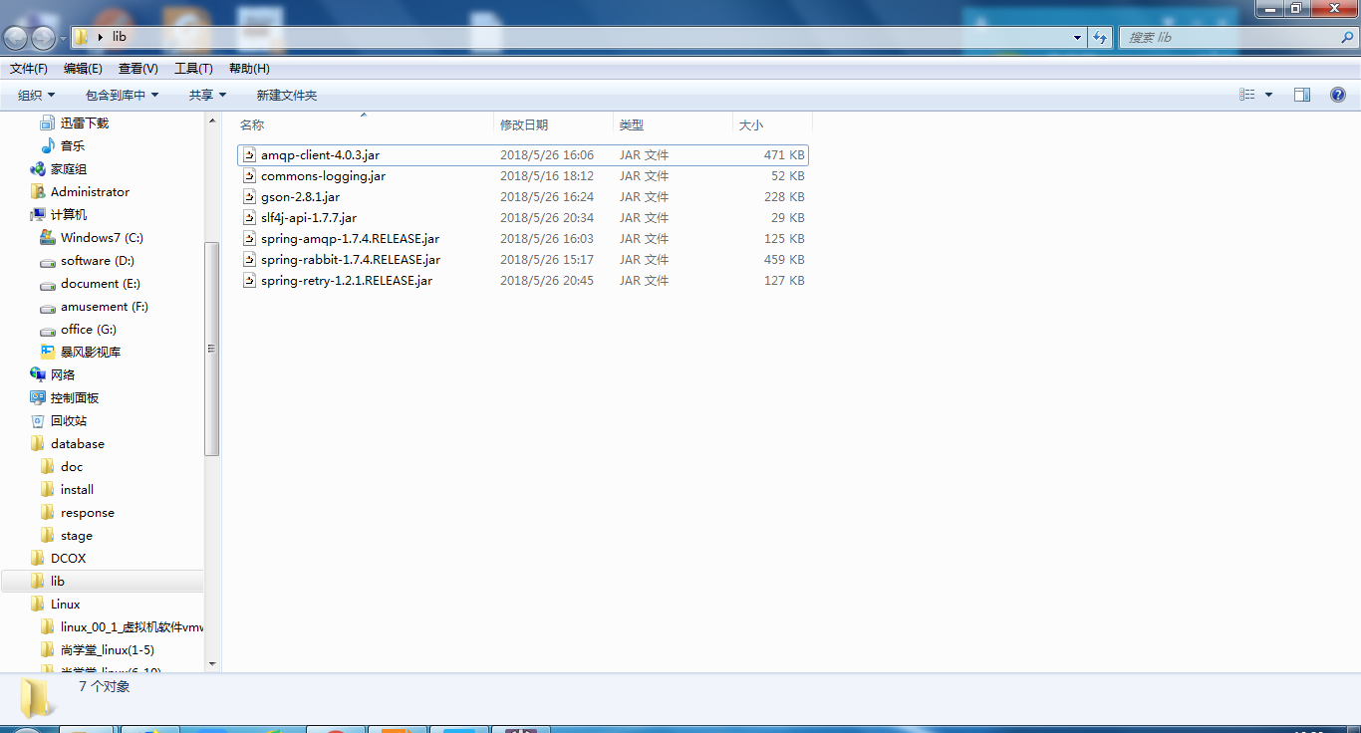1361x733 pixels.
Task: Select Linux folder in the tree
Action: 66,605
